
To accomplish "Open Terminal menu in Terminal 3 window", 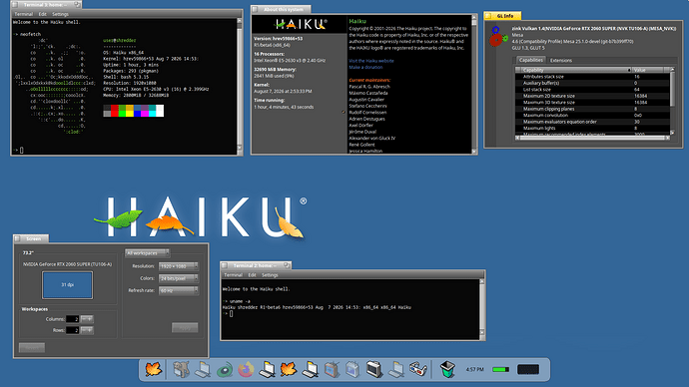I will (x=23, y=14).
